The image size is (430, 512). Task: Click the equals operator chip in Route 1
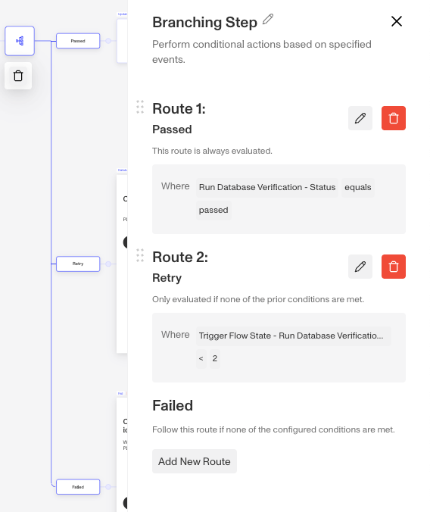(x=358, y=187)
